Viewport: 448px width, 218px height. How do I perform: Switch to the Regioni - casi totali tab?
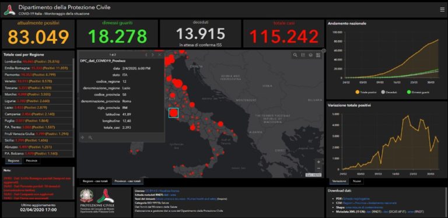[x=95, y=181]
